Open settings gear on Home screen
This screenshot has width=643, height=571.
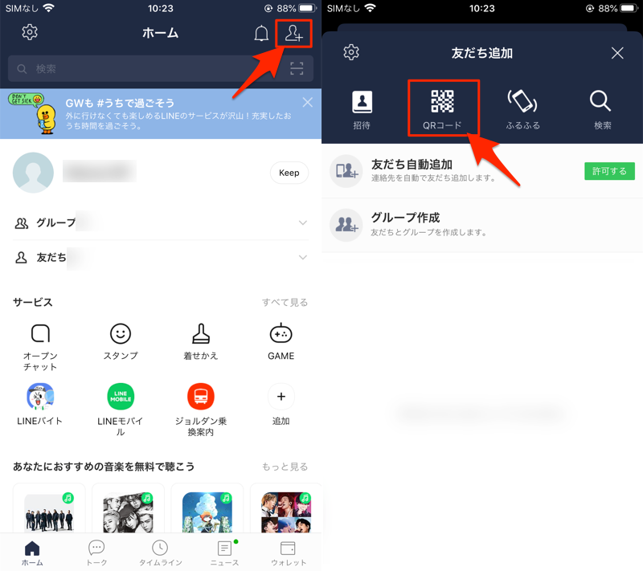coord(30,33)
